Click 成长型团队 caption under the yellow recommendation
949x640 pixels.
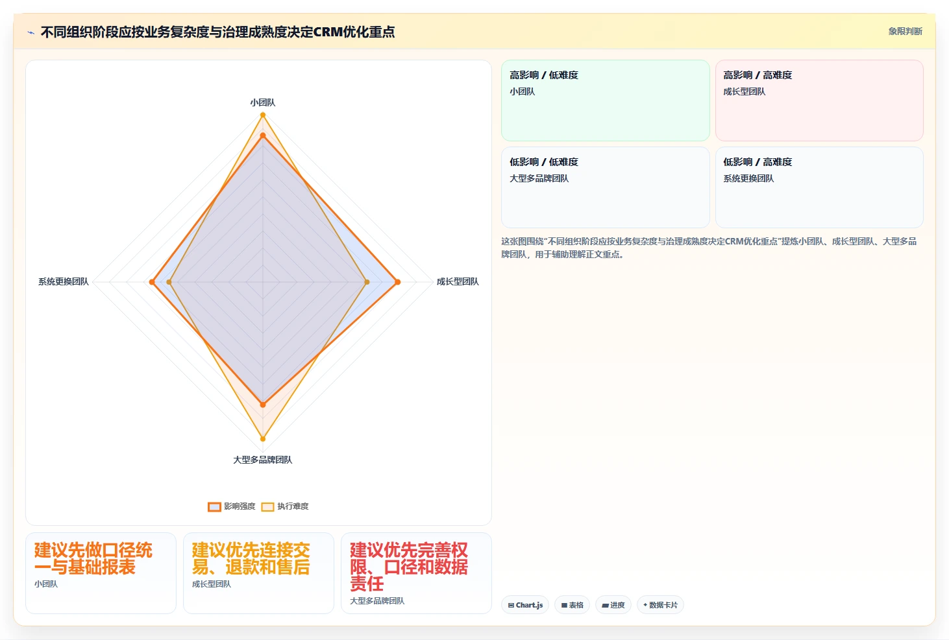[x=212, y=584]
